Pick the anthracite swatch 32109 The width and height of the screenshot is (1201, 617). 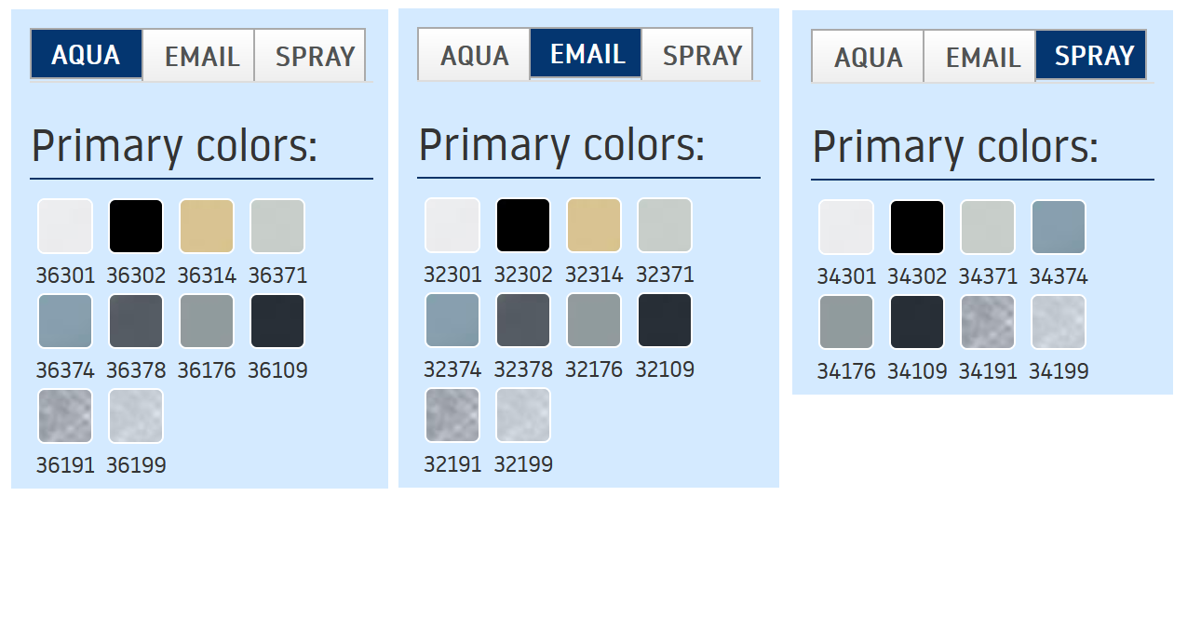(665, 320)
